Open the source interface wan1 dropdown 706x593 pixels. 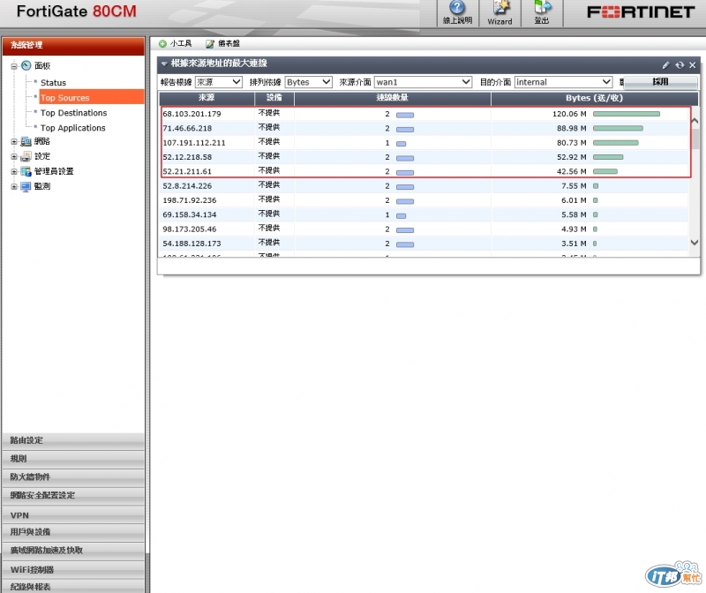pyautogui.click(x=423, y=82)
